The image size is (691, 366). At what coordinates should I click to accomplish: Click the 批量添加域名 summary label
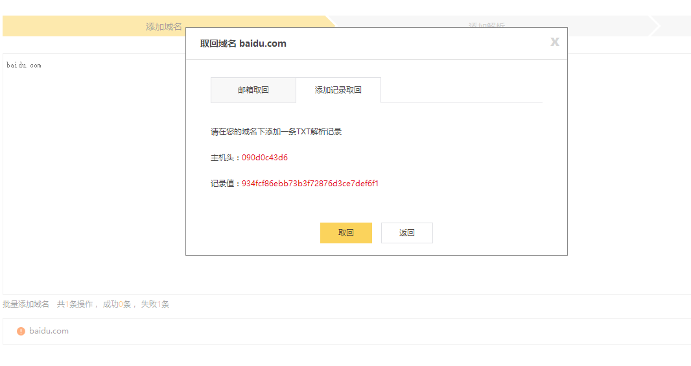pos(26,304)
